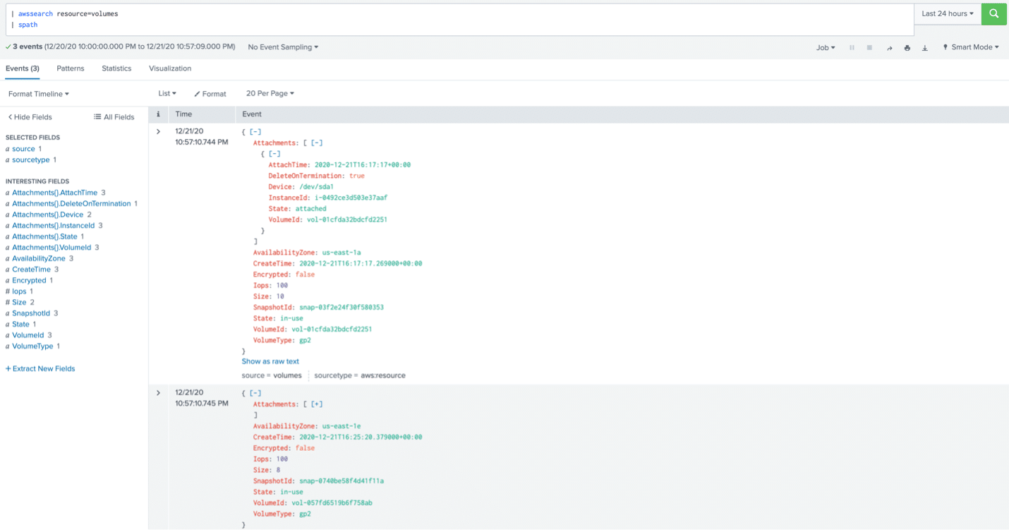1009x532 pixels.
Task: Open Attachments{}.DeleteOnTermination field summary
Action: point(71,203)
